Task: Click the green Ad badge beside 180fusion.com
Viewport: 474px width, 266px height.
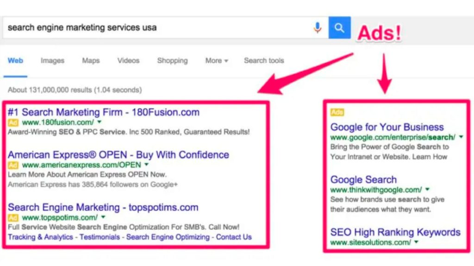Action: tap(12, 122)
